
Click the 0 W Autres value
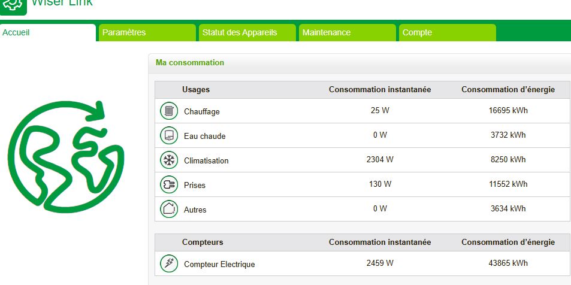[380, 208]
